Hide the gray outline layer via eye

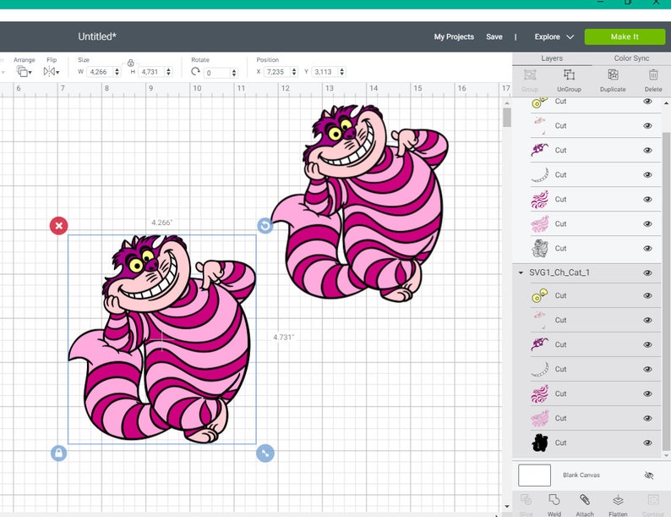[x=647, y=249]
